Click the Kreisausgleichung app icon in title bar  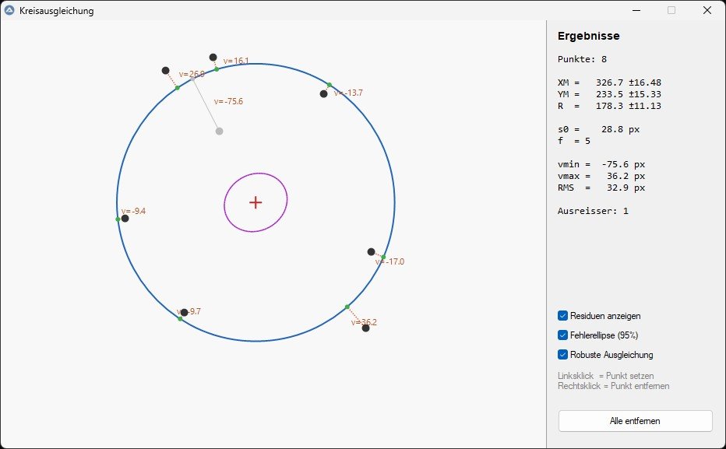click(x=9, y=11)
